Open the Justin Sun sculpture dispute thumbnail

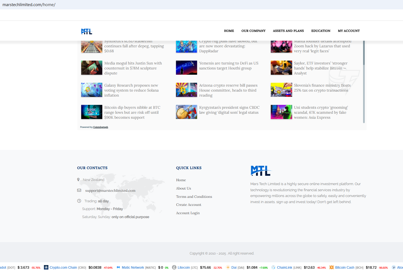point(92,68)
